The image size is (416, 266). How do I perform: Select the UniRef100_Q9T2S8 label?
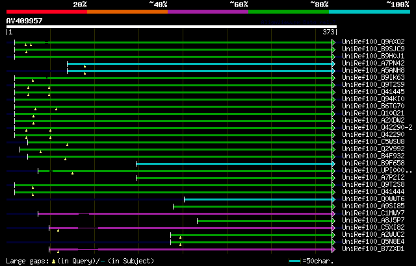(x=373, y=185)
